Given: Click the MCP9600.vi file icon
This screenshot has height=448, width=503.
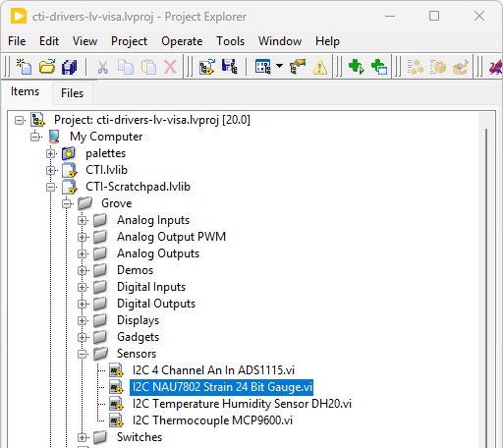Looking at the screenshot, I should [116, 420].
